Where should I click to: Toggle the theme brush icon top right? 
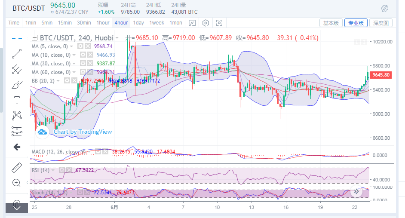(385, 8)
